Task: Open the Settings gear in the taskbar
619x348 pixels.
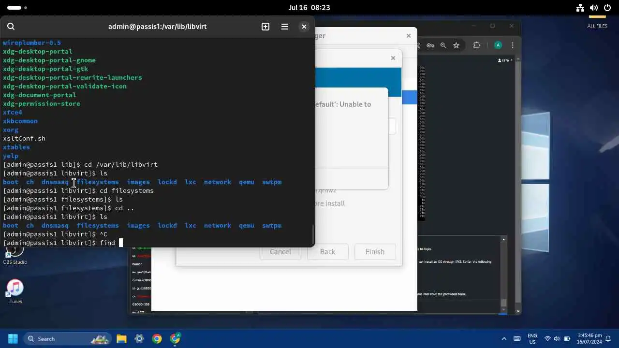Action: tap(139, 339)
